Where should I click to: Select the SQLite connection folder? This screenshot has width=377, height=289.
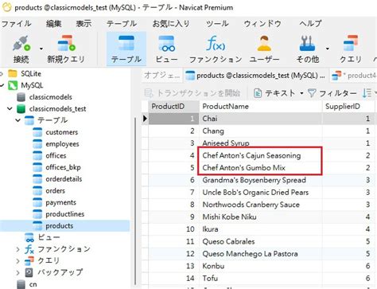(x=25, y=73)
